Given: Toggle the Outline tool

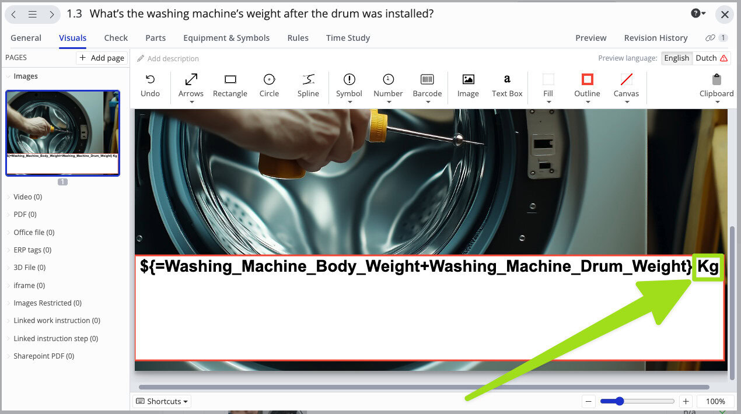Looking at the screenshot, I should pos(587,85).
